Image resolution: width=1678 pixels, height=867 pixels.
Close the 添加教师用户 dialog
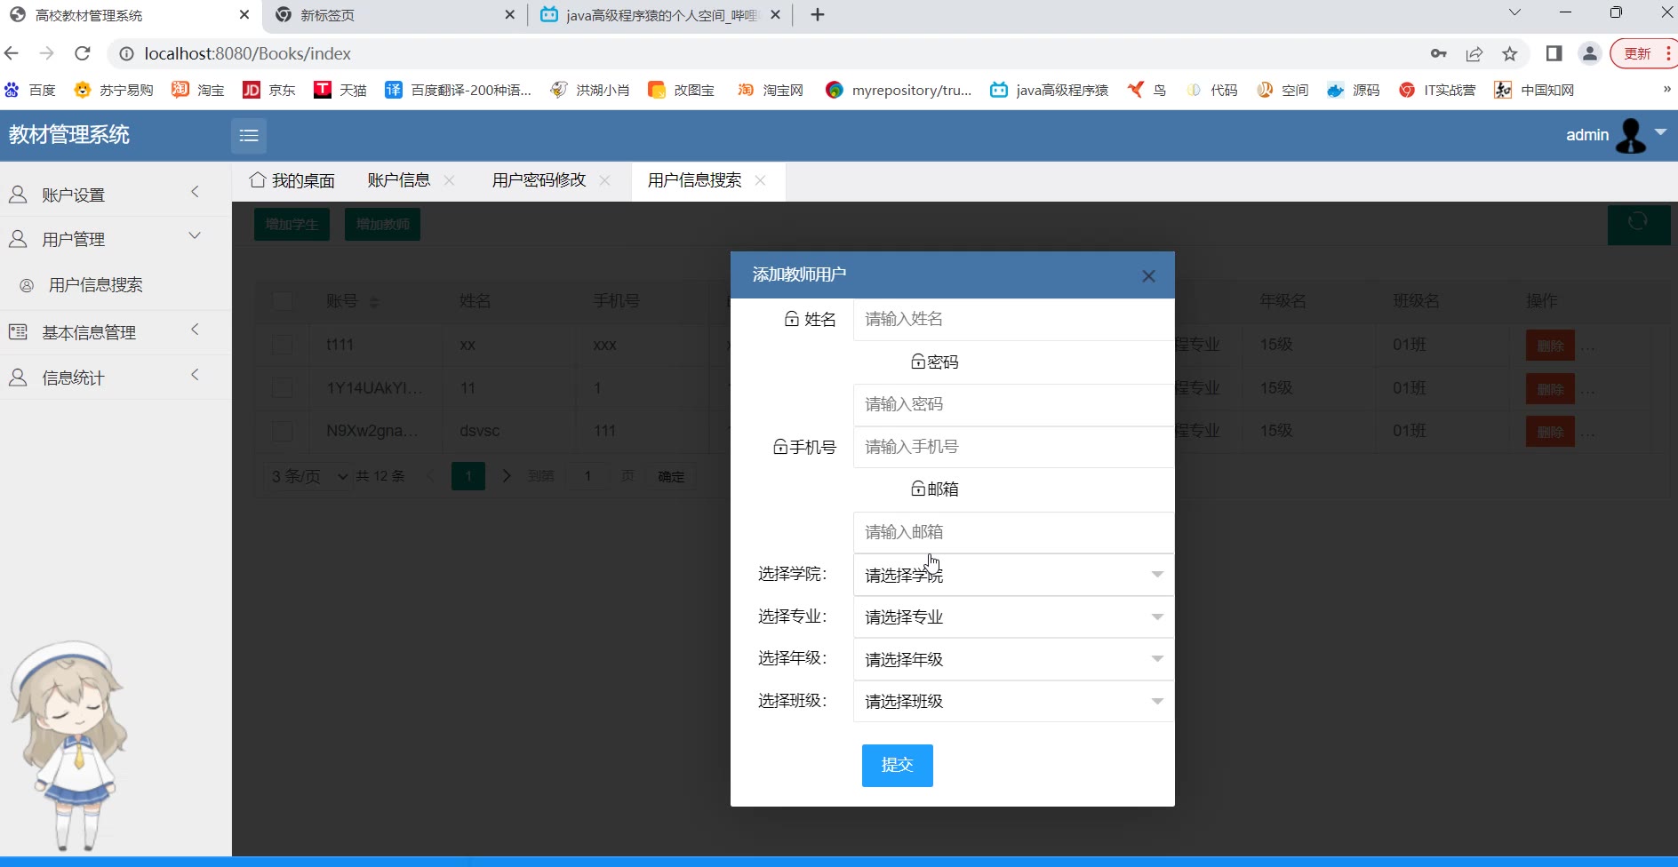[x=1148, y=276]
